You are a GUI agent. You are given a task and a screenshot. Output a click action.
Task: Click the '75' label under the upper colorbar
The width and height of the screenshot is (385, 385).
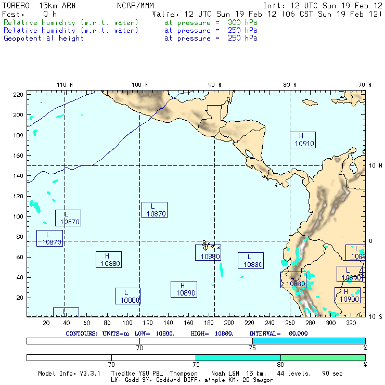(252, 348)
